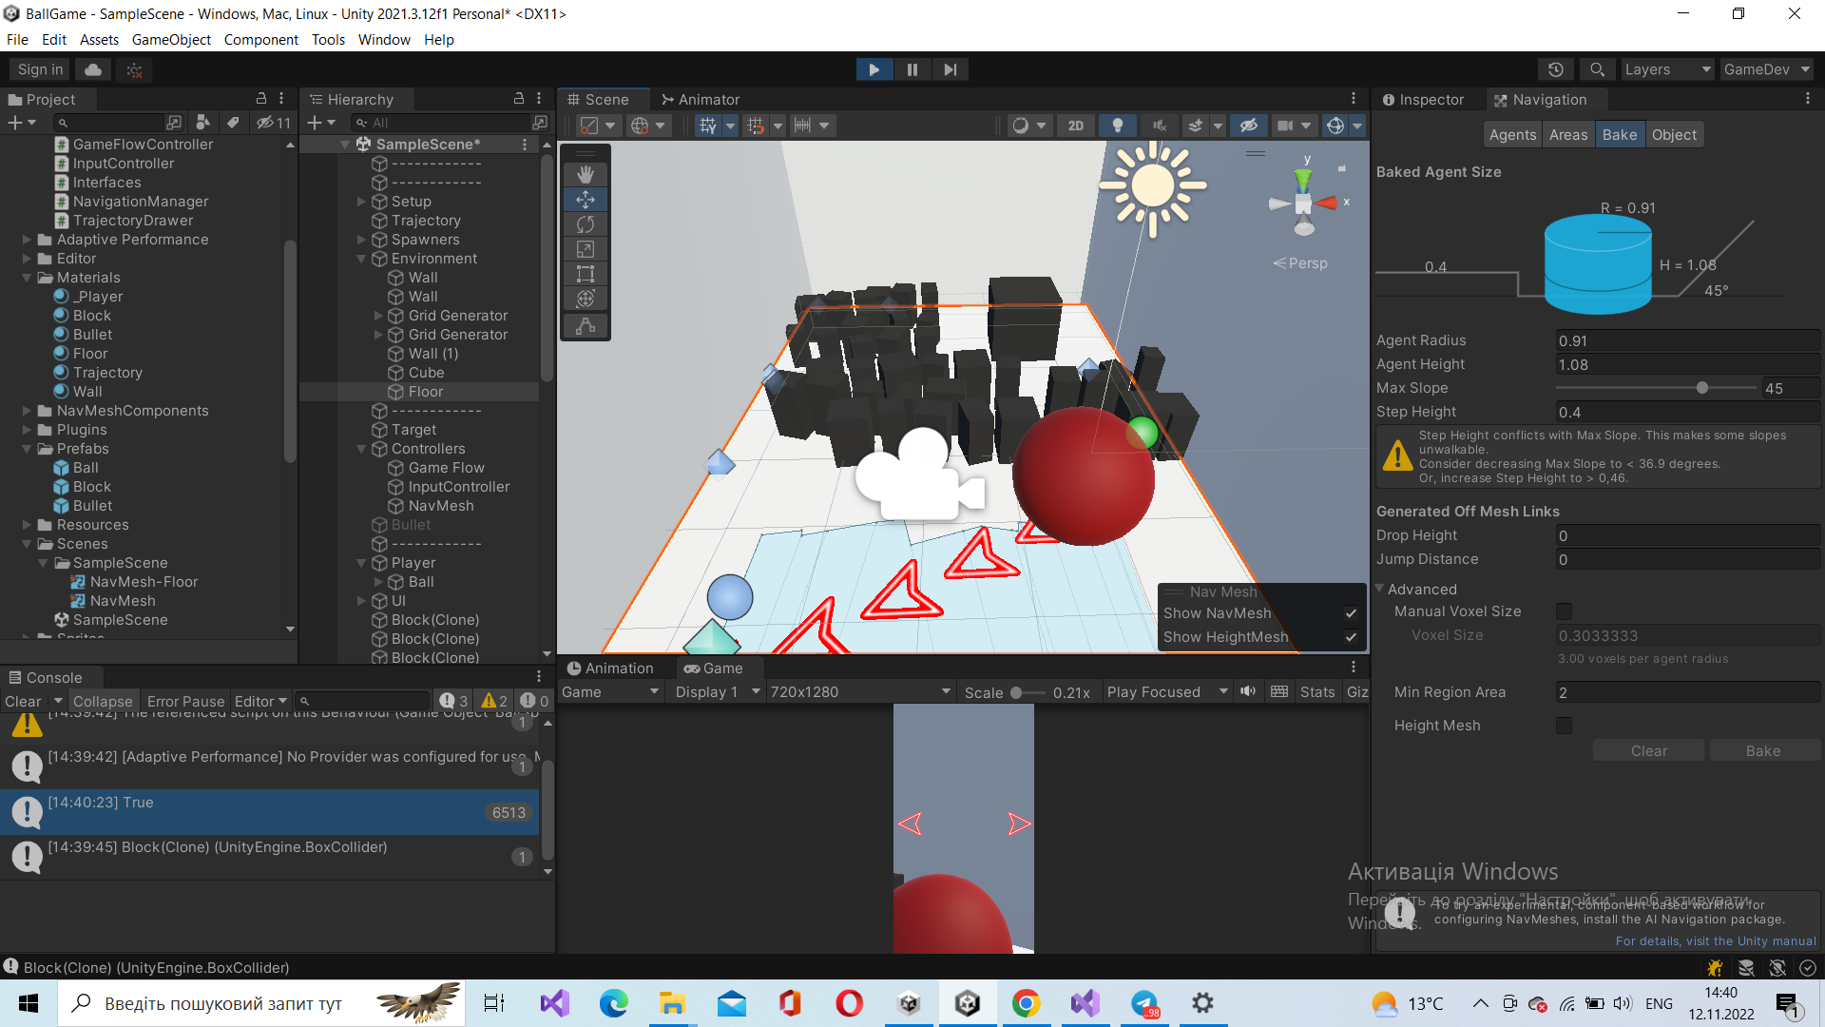Screen dimensions: 1825x1027
Task: Enable Manual Voxel Size checkbox
Action: (1564, 611)
